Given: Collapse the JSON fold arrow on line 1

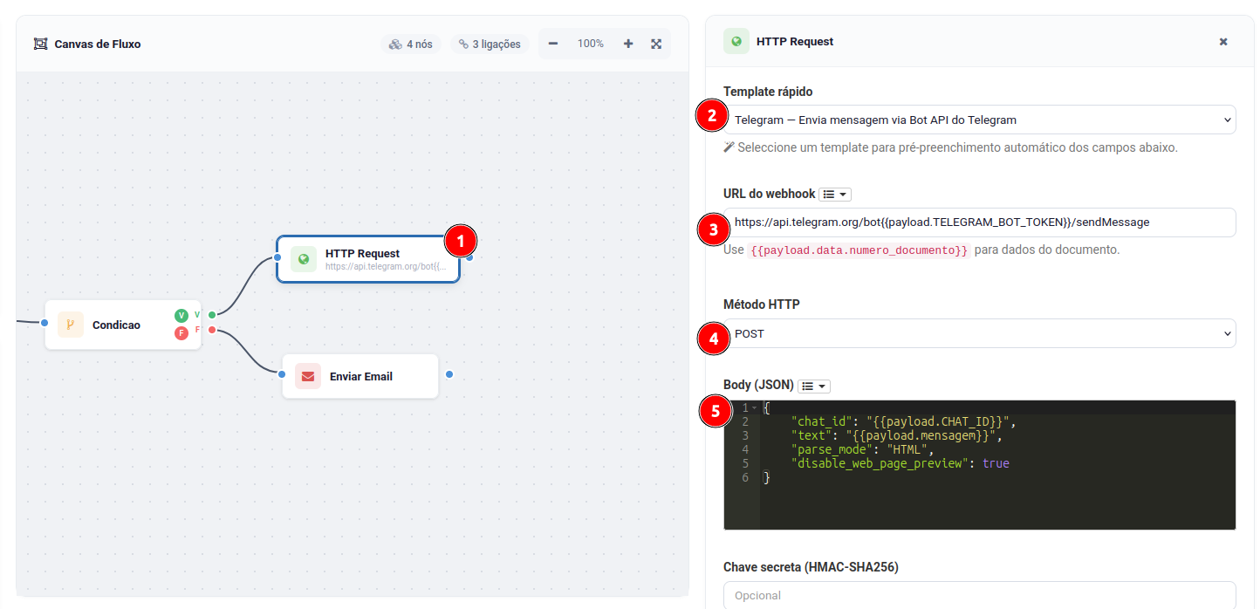Looking at the screenshot, I should coord(754,408).
